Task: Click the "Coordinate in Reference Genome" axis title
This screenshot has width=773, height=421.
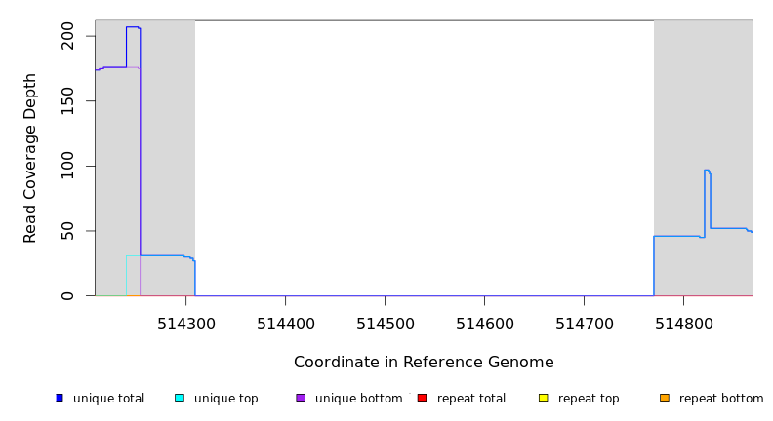Action: coord(424,363)
